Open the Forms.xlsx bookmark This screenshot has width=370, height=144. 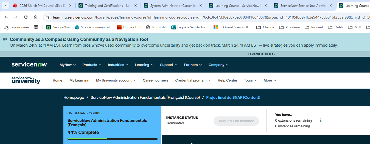point(156,27)
